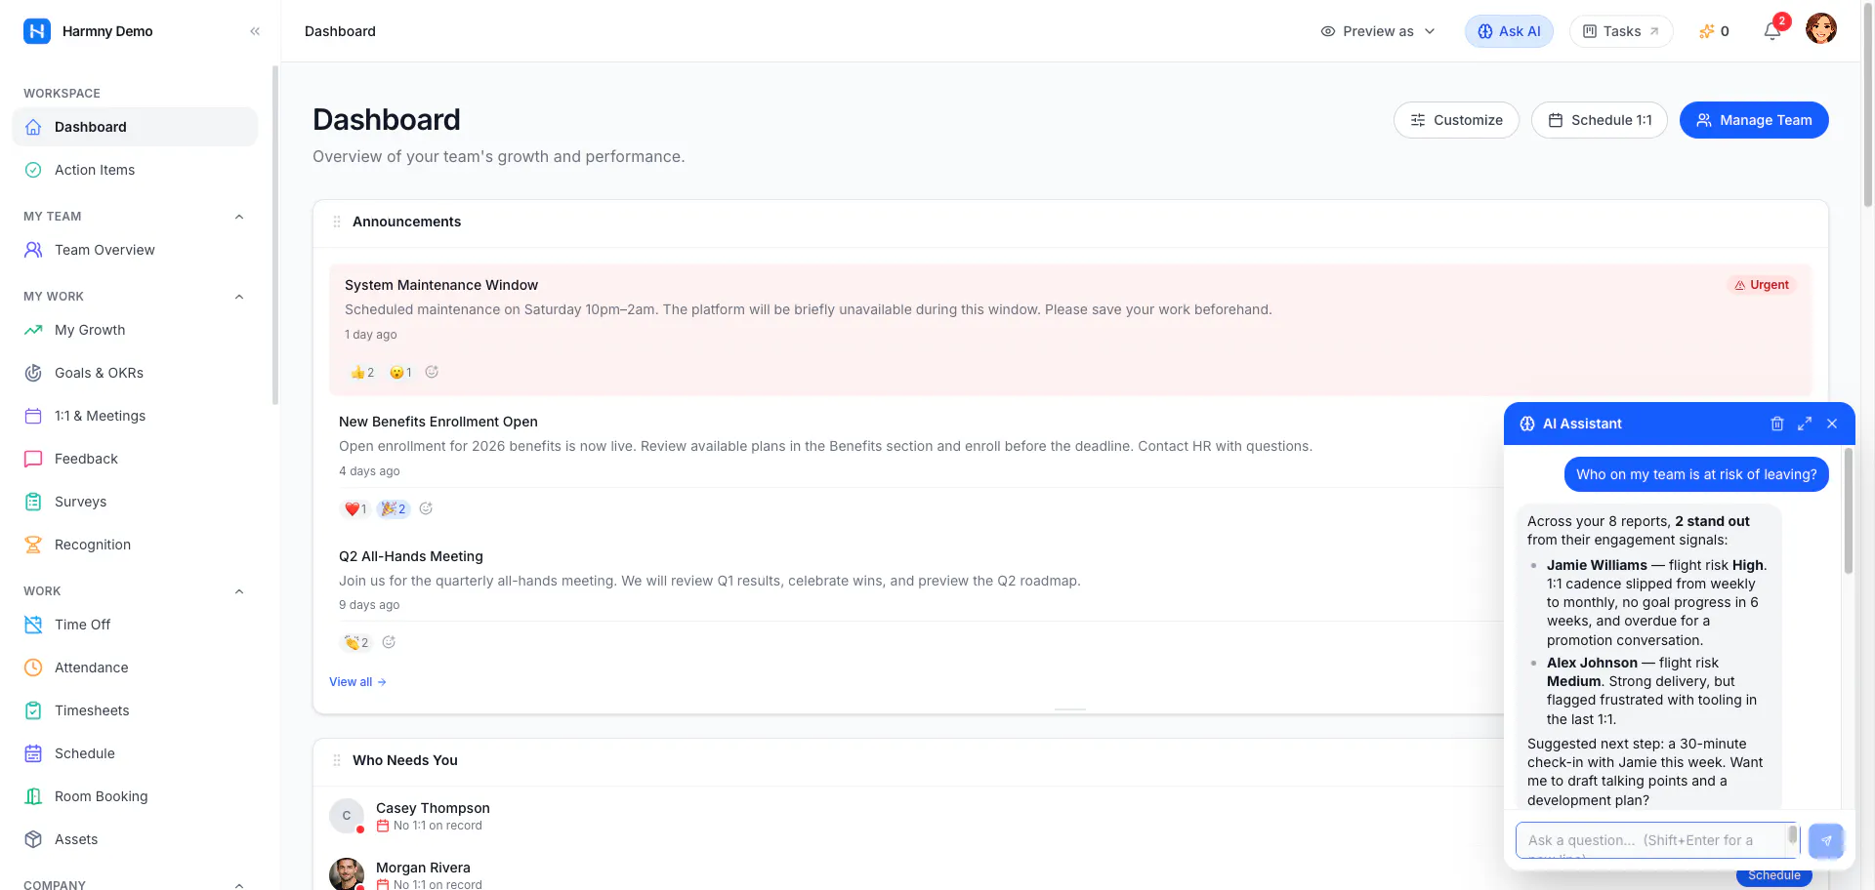Open the notifications bell

(x=1772, y=31)
